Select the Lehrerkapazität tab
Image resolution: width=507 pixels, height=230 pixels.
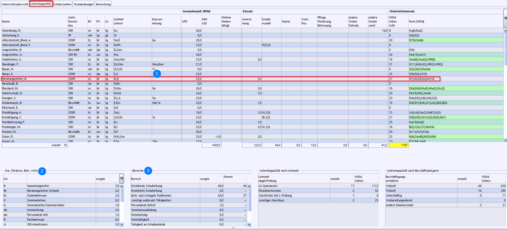tap(41, 4)
